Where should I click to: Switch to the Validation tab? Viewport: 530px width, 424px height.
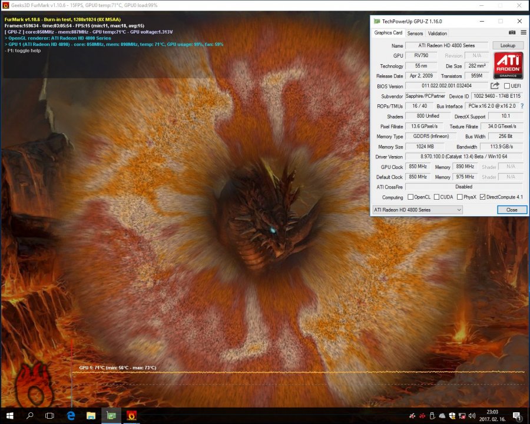click(437, 33)
